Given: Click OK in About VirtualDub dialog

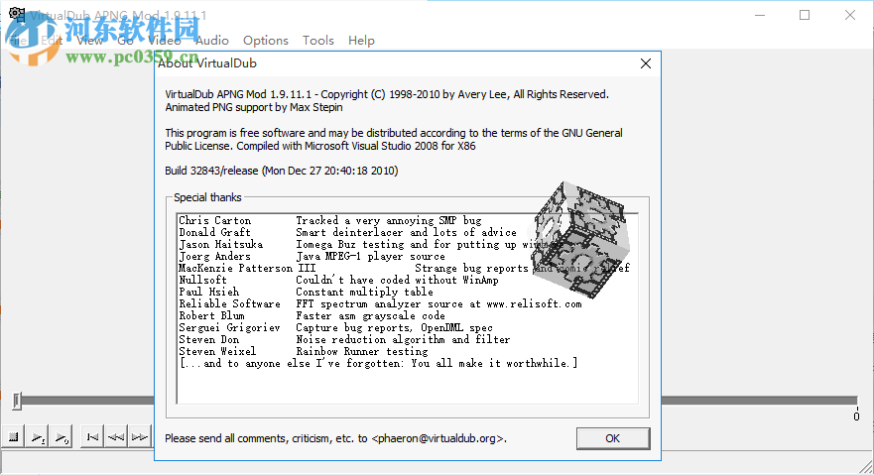Looking at the screenshot, I should coord(612,438).
